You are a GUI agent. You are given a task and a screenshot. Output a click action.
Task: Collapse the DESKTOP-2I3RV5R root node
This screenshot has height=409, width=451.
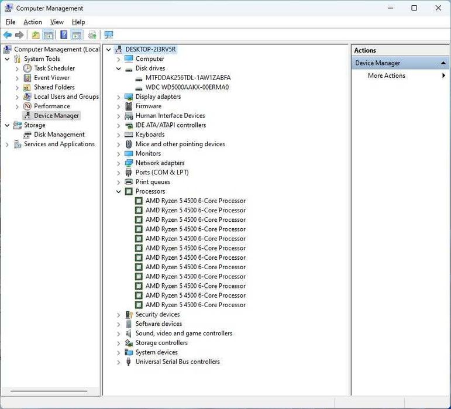pyautogui.click(x=108, y=50)
